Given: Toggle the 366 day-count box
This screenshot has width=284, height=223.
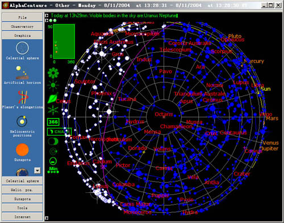Looking at the screenshot, I should coord(53,122).
